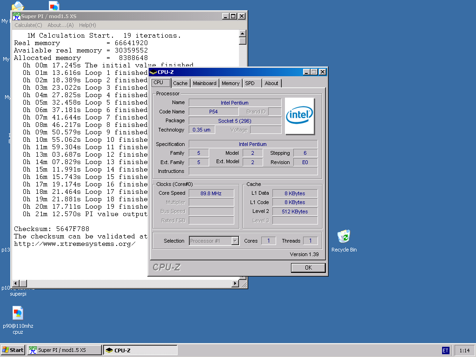Viewport: 476px width, 357px height.
Task: Select the CPU tab
Action: pos(161,83)
